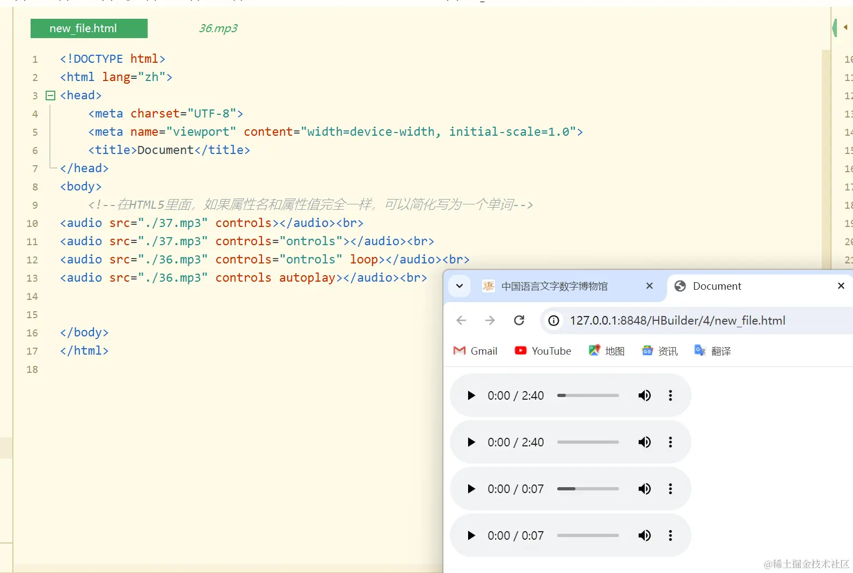The height and width of the screenshot is (573, 853).
Task: Close the 中国语言文字数字博物馆 browser tab
Action: point(650,286)
